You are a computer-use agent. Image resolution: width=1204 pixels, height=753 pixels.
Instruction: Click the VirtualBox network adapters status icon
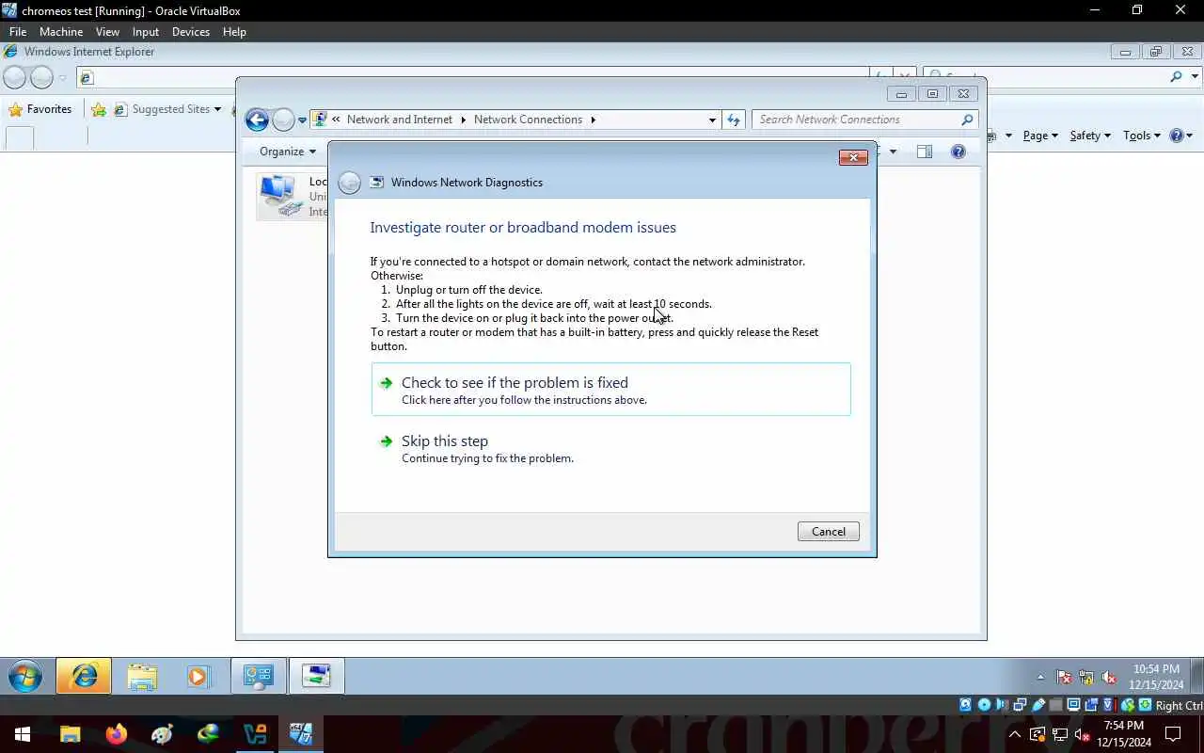coord(1020,705)
